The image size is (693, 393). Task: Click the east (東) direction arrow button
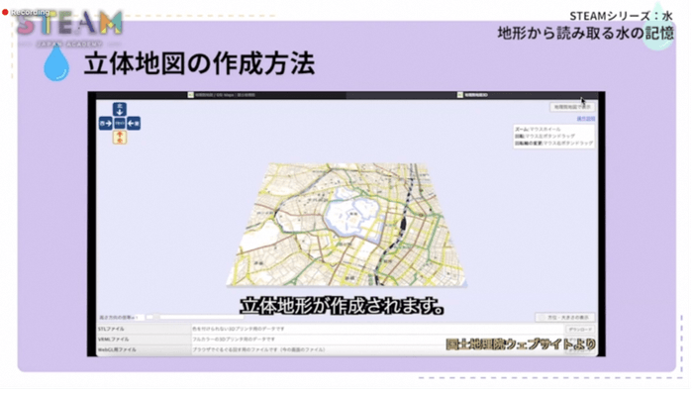pyautogui.click(x=134, y=124)
